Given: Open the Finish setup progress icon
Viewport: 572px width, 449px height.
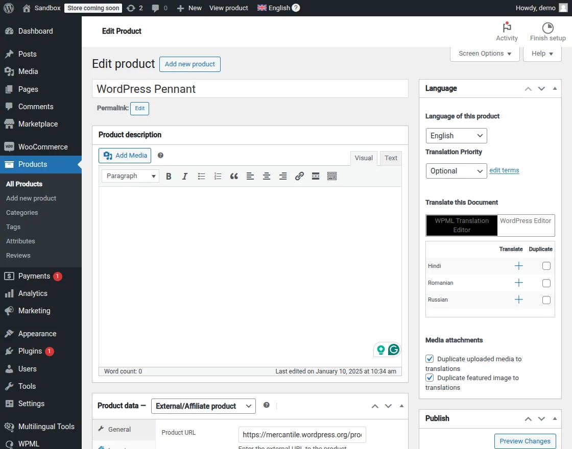Looking at the screenshot, I should coord(547,32).
